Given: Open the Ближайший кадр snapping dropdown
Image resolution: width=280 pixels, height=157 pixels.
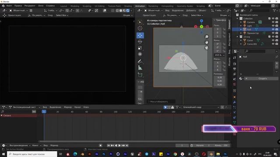Looking at the screenshot, I should [201, 107].
